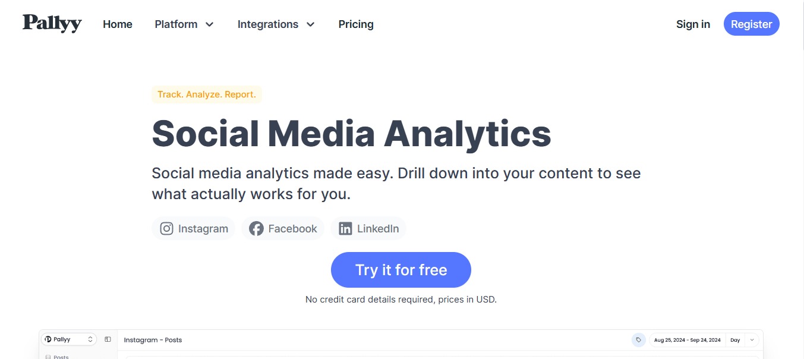Select the Facebook icon under the subtitle
This screenshot has width=804, height=359.
point(256,228)
